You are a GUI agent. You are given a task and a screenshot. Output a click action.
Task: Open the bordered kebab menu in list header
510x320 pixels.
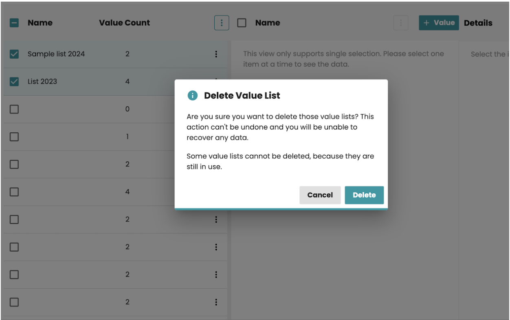[x=222, y=23]
